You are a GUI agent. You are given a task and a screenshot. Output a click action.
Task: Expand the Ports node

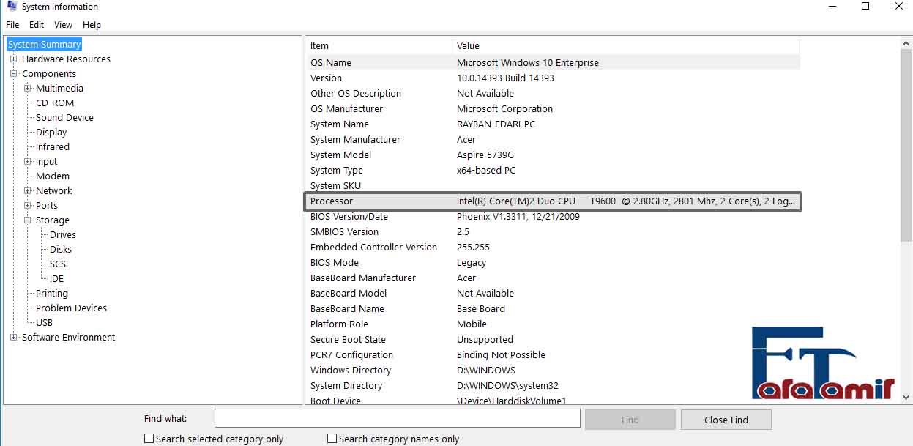click(x=28, y=206)
